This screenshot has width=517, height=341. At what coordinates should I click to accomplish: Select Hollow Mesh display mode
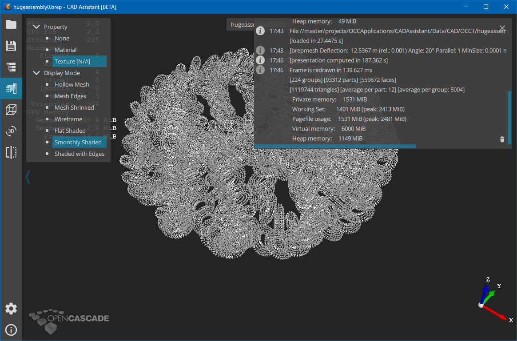coord(72,85)
